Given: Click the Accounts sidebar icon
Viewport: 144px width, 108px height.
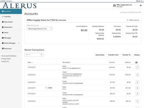Looking at the screenshot, I should pyautogui.click(x=3, y=11).
